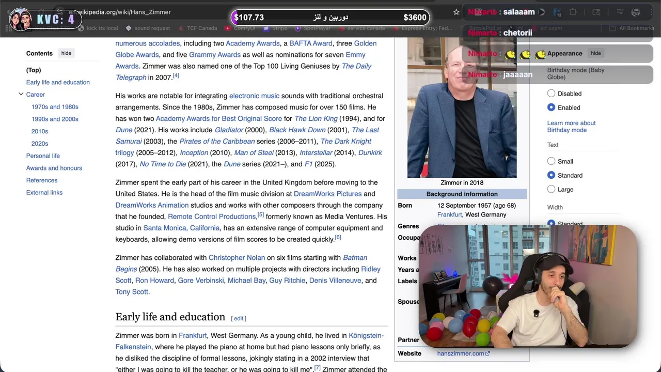This screenshot has height=372, width=661.
Task: Select the Disabled birthday mode option
Action: pos(551,94)
